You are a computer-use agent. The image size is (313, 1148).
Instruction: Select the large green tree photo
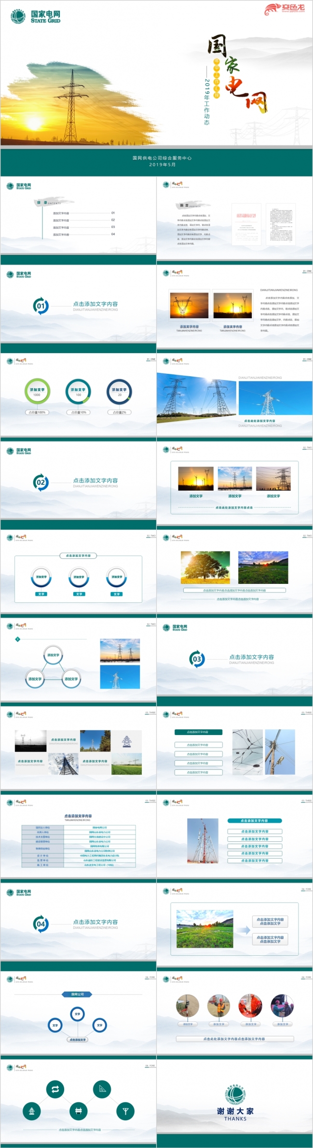pos(205,567)
